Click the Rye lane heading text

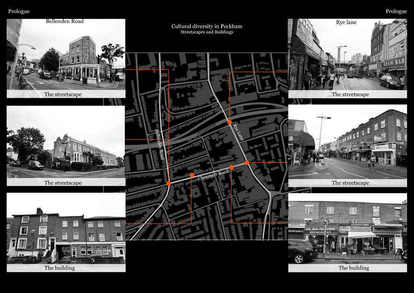(x=346, y=22)
